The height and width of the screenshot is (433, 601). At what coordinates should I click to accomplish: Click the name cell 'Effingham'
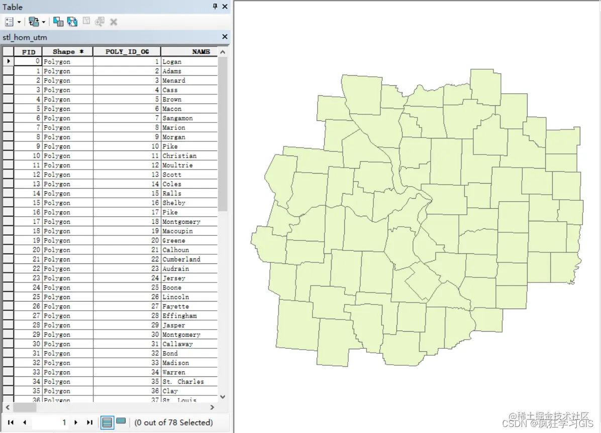(x=189, y=316)
